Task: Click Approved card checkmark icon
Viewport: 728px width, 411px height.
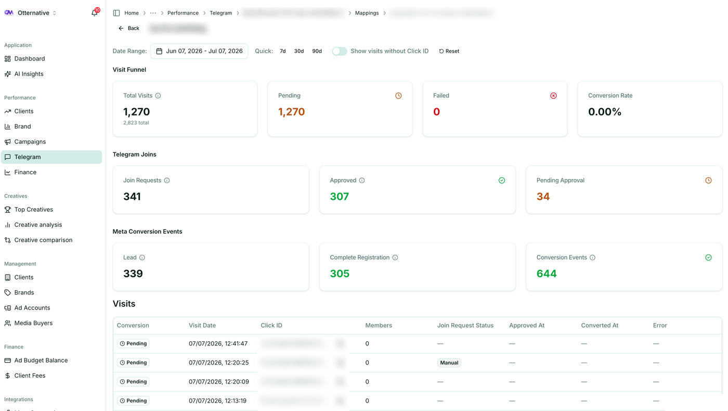Action: pos(502,181)
